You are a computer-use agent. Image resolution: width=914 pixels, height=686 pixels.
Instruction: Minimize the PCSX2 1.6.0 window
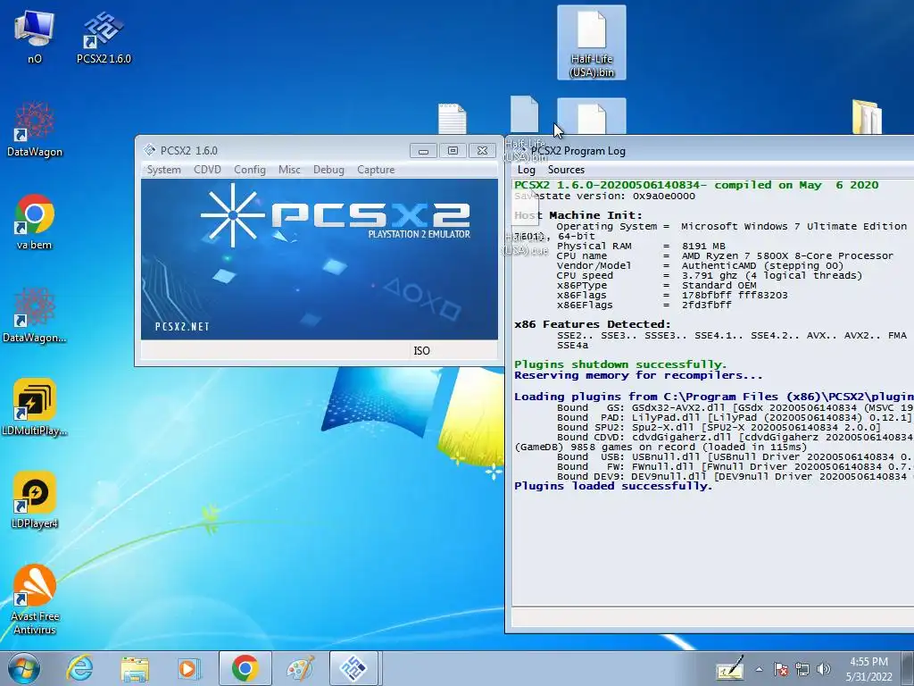click(x=423, y=150)
